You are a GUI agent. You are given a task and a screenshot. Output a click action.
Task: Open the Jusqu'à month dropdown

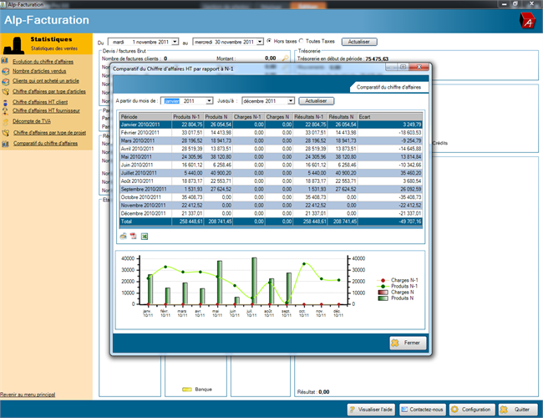point(290,100)
